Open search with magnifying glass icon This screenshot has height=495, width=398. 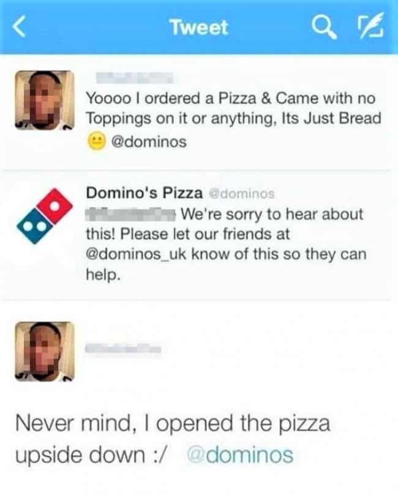[325, 27]
